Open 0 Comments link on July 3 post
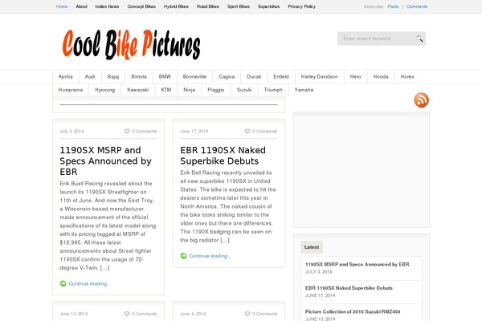The image size is (482, 321). 144,131
